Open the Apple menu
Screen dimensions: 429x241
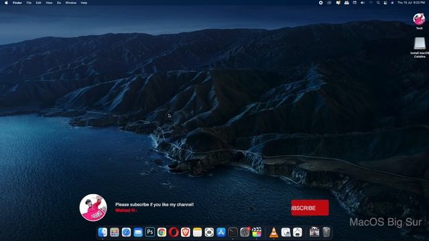point(6,3)
